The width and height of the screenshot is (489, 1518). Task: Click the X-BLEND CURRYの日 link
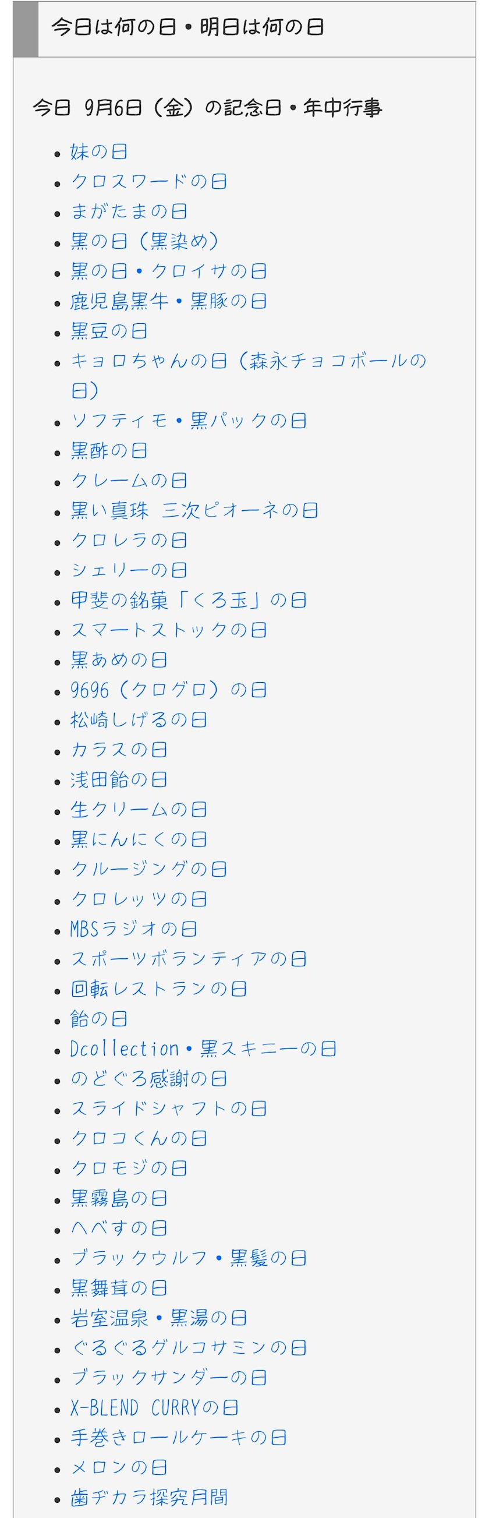coord(154,1408)
